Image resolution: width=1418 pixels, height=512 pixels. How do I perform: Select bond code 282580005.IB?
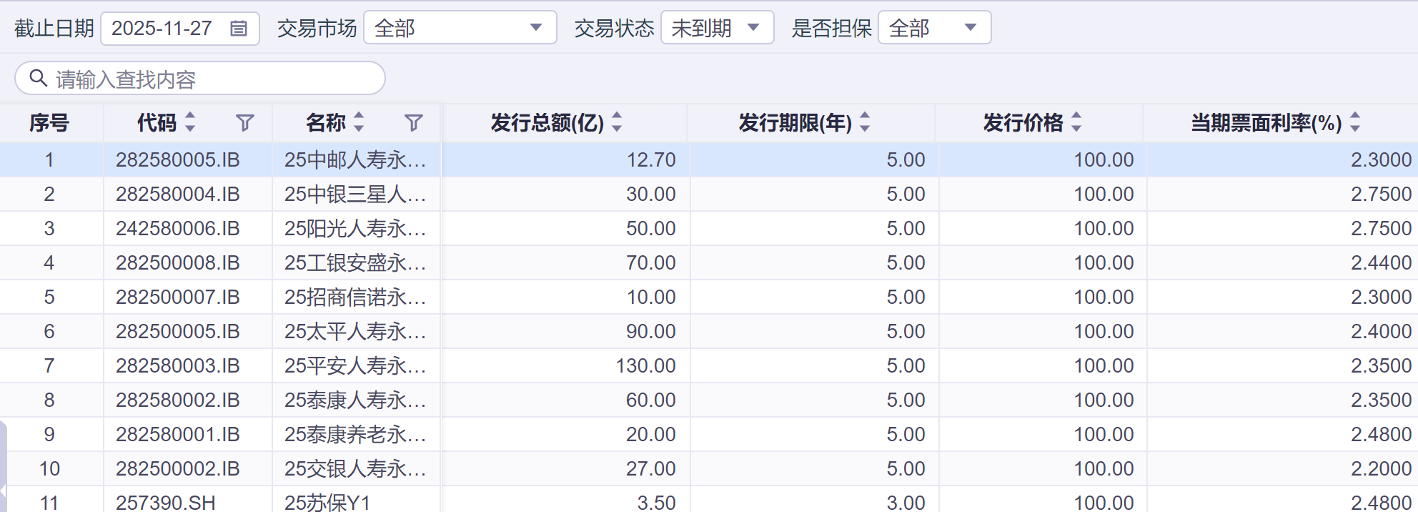click(x=178, y=160)
